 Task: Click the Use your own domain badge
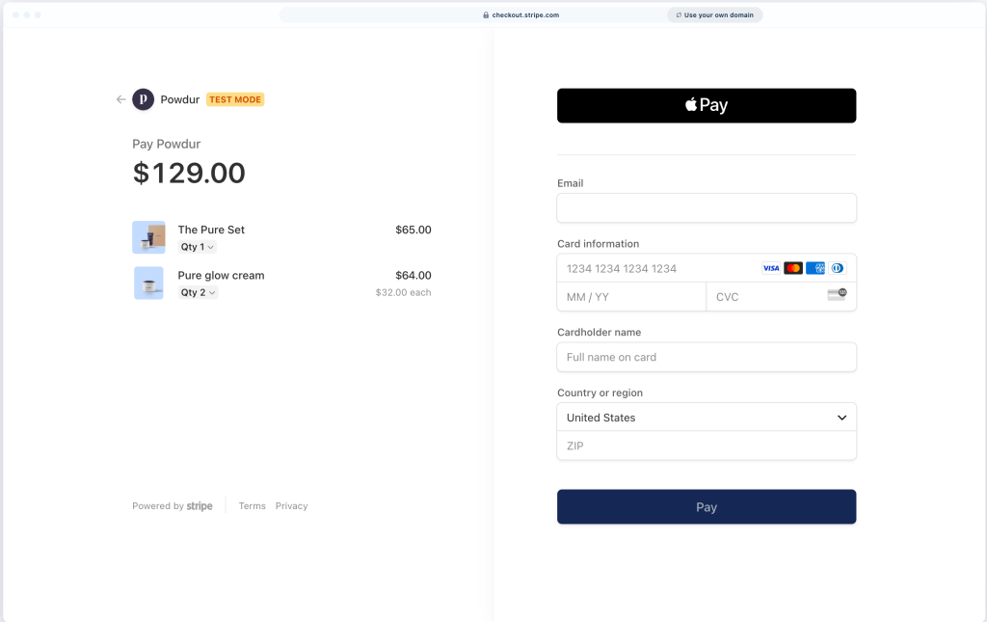714,14
